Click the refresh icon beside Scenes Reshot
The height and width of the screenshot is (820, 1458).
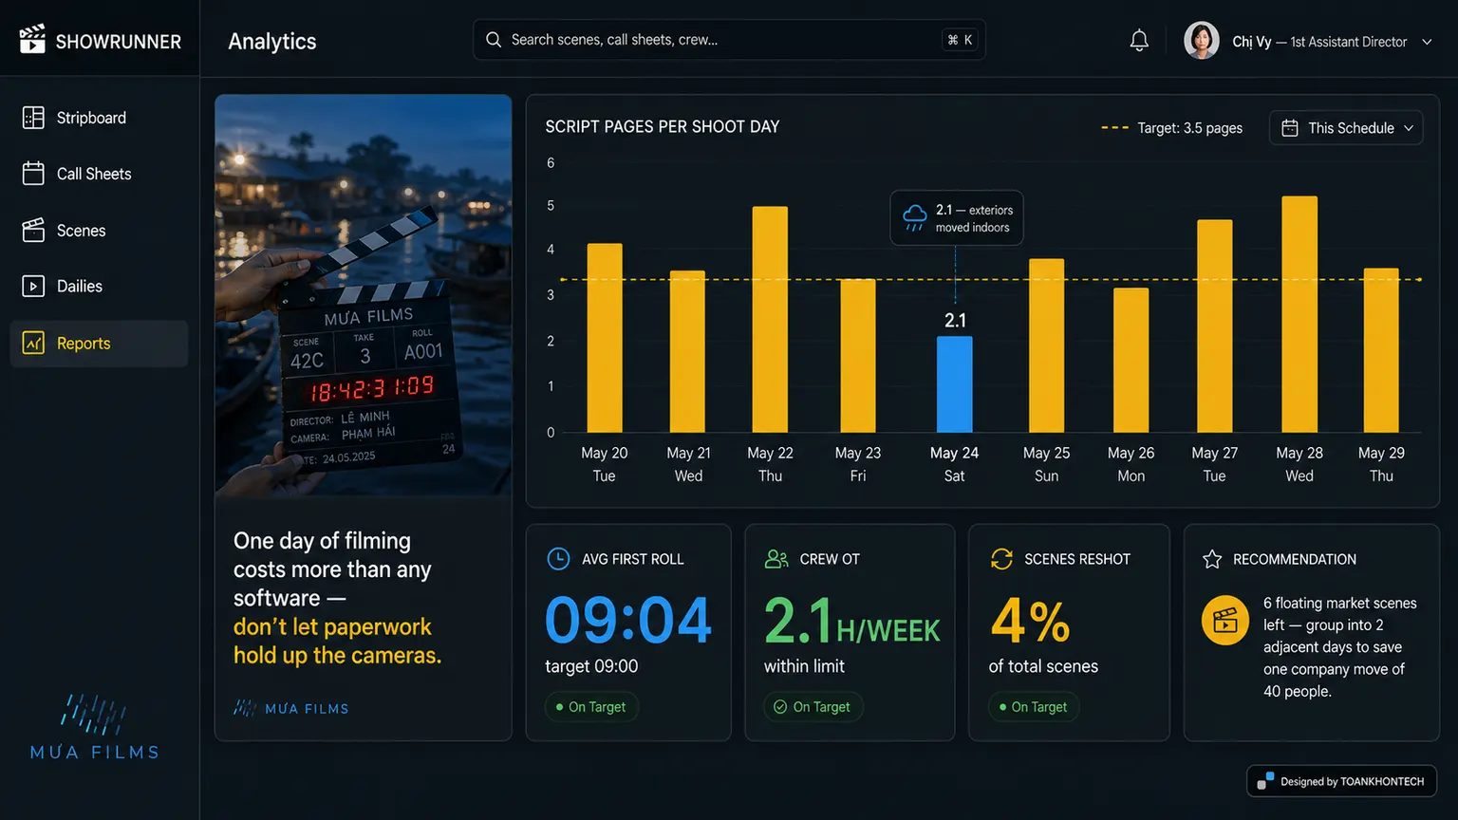click(1001, 559)
